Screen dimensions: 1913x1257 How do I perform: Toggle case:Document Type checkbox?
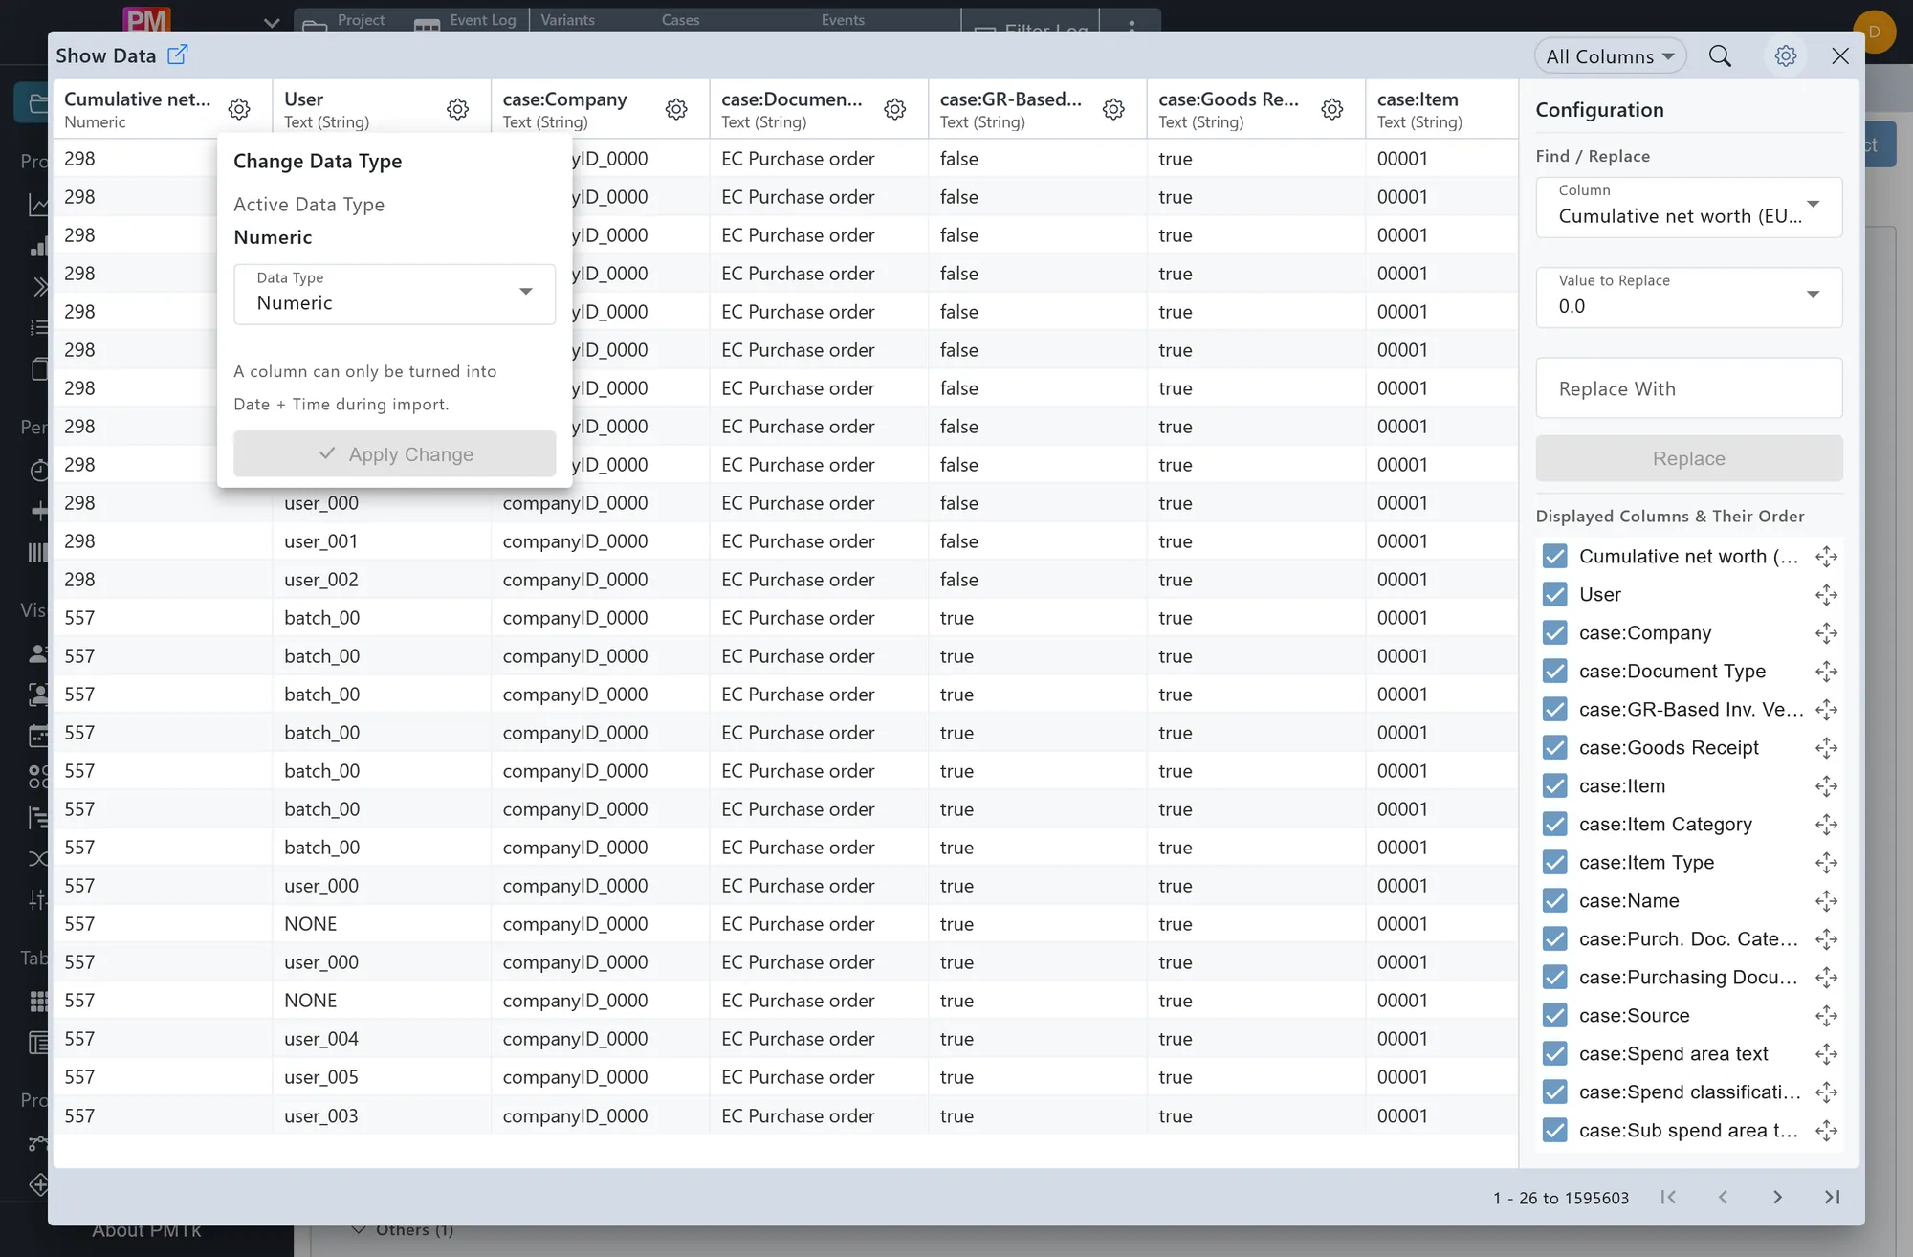1555,672
